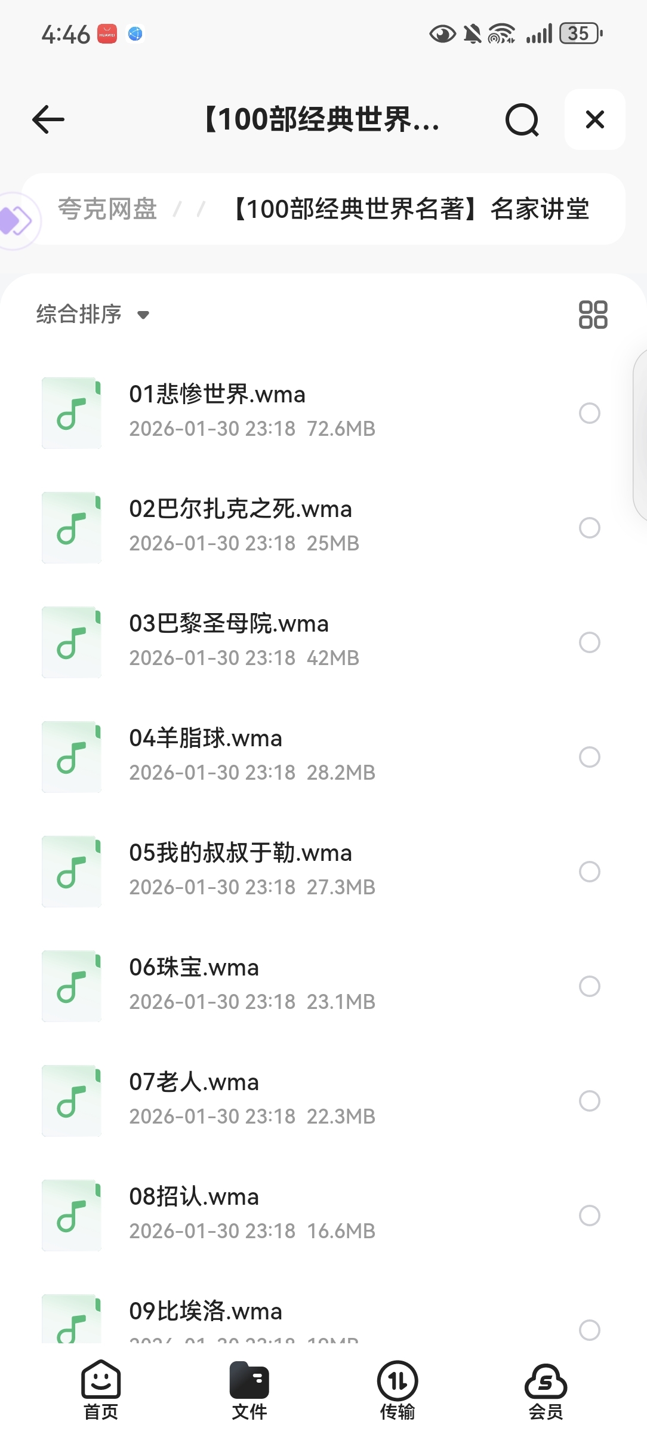The height and width of the screenshot is (1440, 647).
Task: Switch to the 文件 files tab
Action: 249,1389
